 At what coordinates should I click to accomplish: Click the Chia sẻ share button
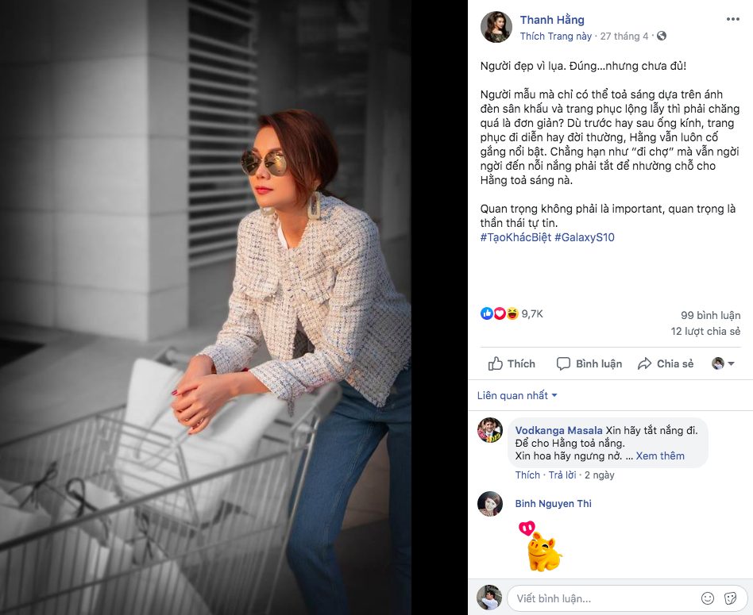click(x=666, y=363)
